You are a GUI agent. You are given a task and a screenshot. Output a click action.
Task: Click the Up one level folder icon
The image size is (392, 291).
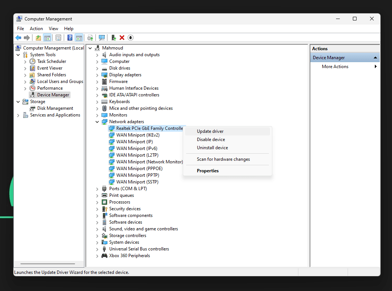pos(38,38)
